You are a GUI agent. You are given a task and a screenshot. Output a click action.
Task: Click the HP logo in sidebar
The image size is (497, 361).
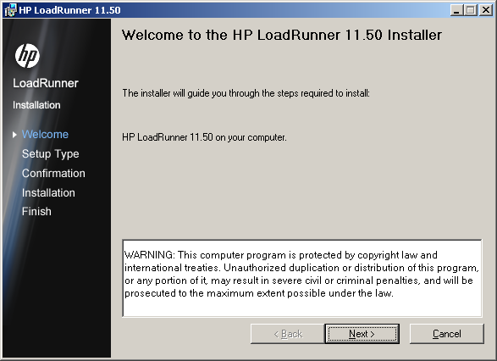tap(27, 56)
